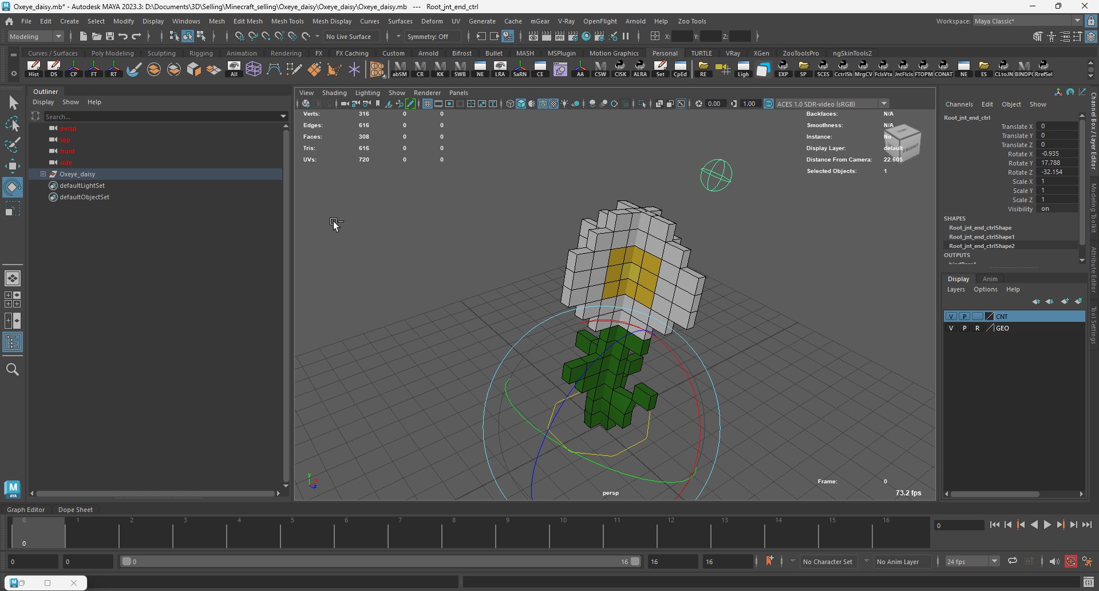
Task: Click the color swatch of CNT layer
Action: click(x=990, y=316)
